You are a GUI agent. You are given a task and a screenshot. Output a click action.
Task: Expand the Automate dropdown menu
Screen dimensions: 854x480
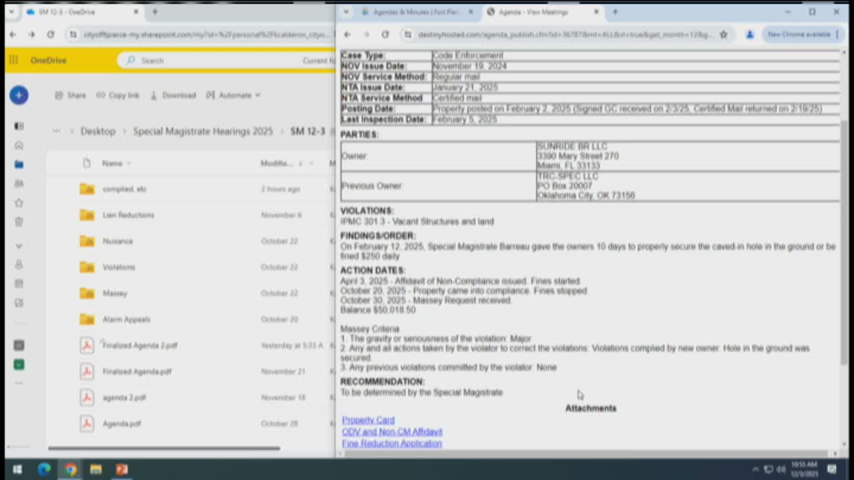point(234,95)
